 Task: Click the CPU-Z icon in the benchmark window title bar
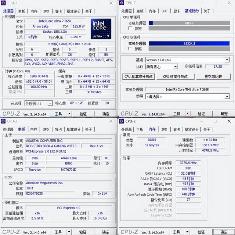coord(122,3)
